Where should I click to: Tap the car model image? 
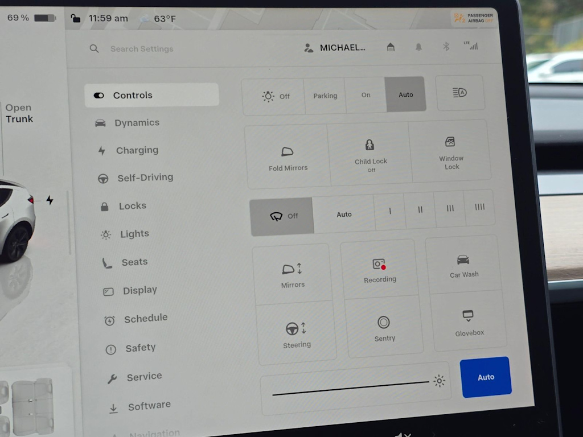tap(17, 221)
